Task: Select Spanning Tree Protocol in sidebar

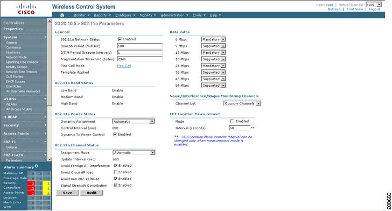Action: [22, 62]
